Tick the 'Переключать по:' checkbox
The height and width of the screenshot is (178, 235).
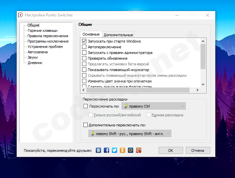(x=85, y=106)
